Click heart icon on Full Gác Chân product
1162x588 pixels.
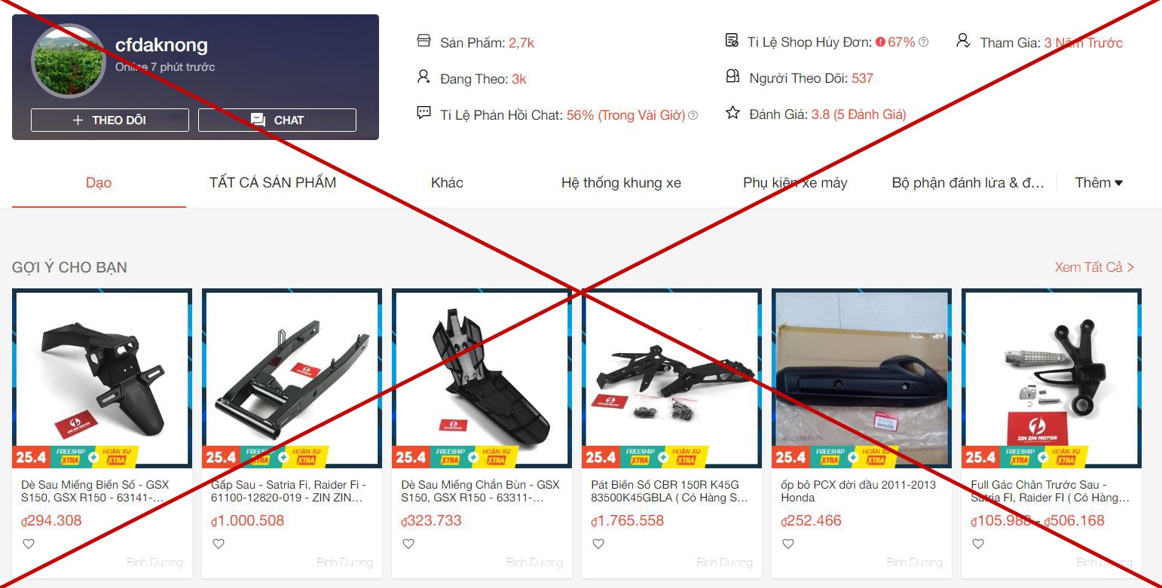(978, 544)
